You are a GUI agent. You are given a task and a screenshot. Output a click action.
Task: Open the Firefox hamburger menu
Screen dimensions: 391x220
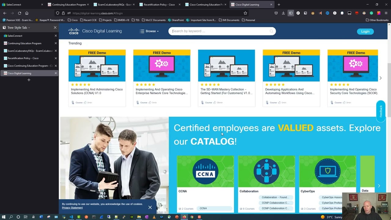(386, 13)
